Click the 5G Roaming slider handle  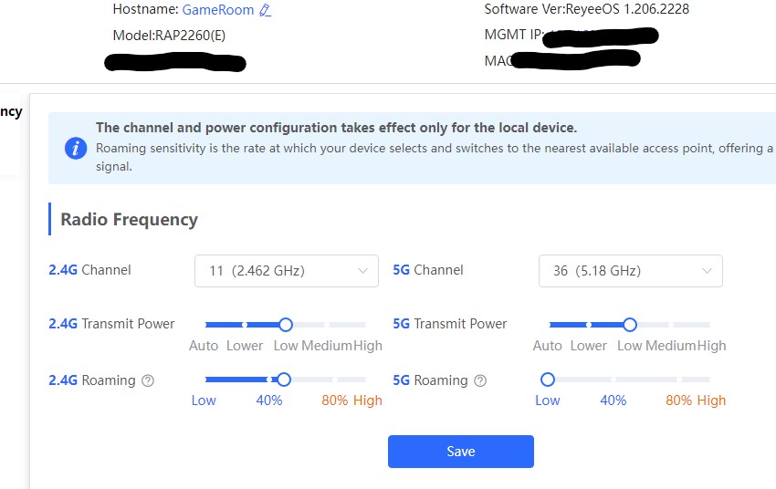548,380
